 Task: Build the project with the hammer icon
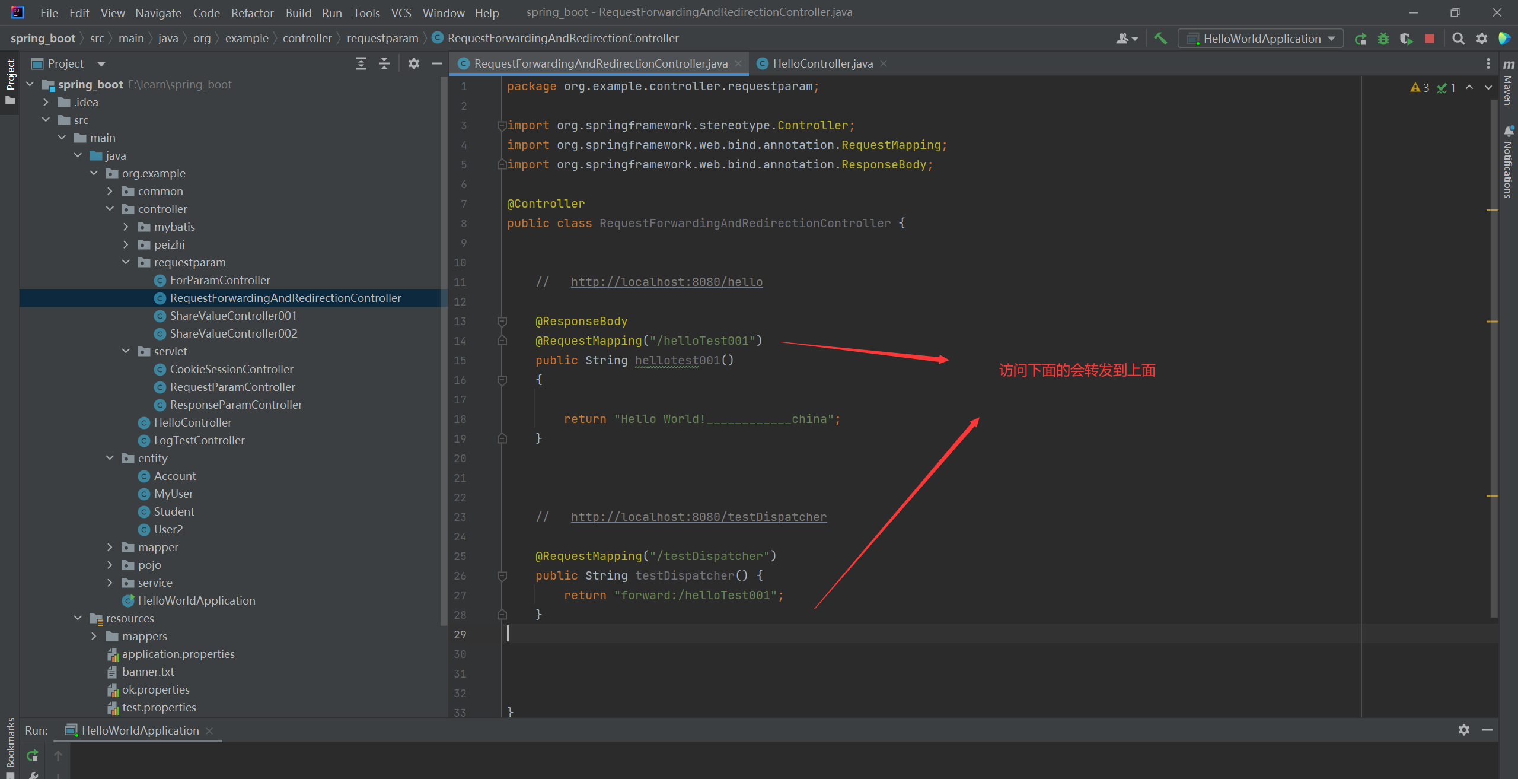tap(1160, 38)
